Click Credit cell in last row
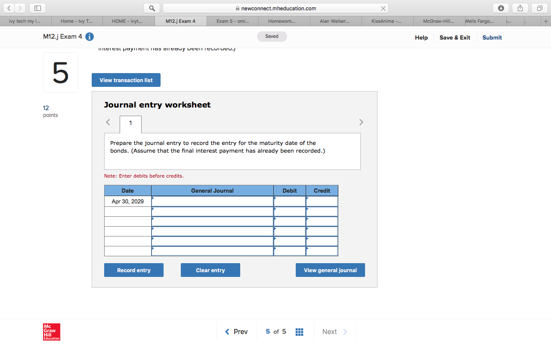Screen dimensions: 551x344 (322, 251)
